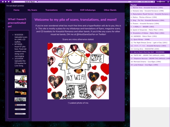This screenshot has height=127, width=170.
Task: Click the VISUAL KEI badge button
Action: [x=20, y=105]
